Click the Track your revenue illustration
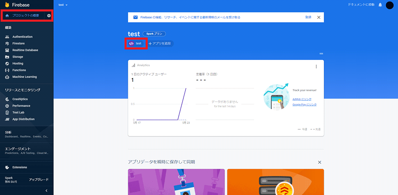Screen dimensions: 398x195 277,96
